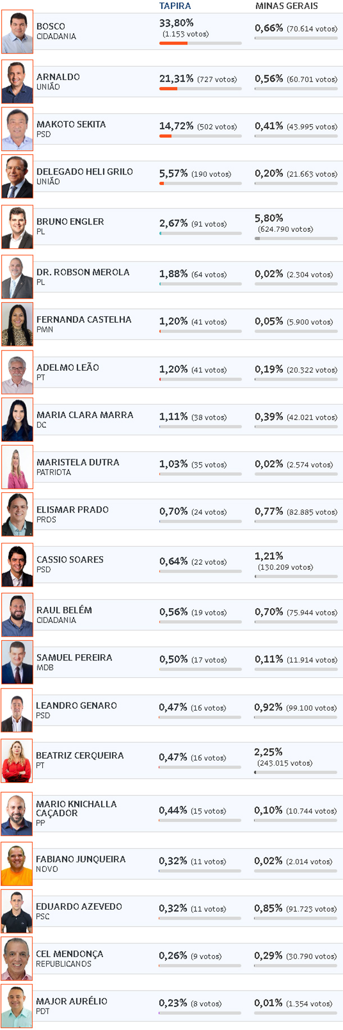Click the MARISTELA DUTRA name link

(x=78, y=462)
